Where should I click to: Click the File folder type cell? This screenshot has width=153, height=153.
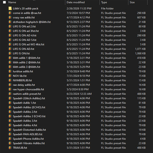click(x=107, y=8)
